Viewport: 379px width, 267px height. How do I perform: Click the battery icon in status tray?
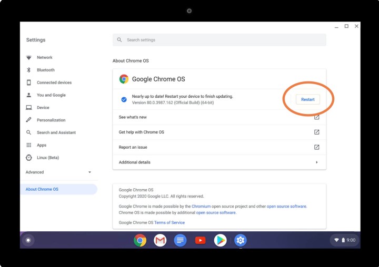pos(343,240)
